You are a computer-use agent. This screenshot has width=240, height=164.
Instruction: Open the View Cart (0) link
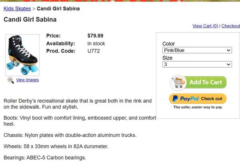205,26
